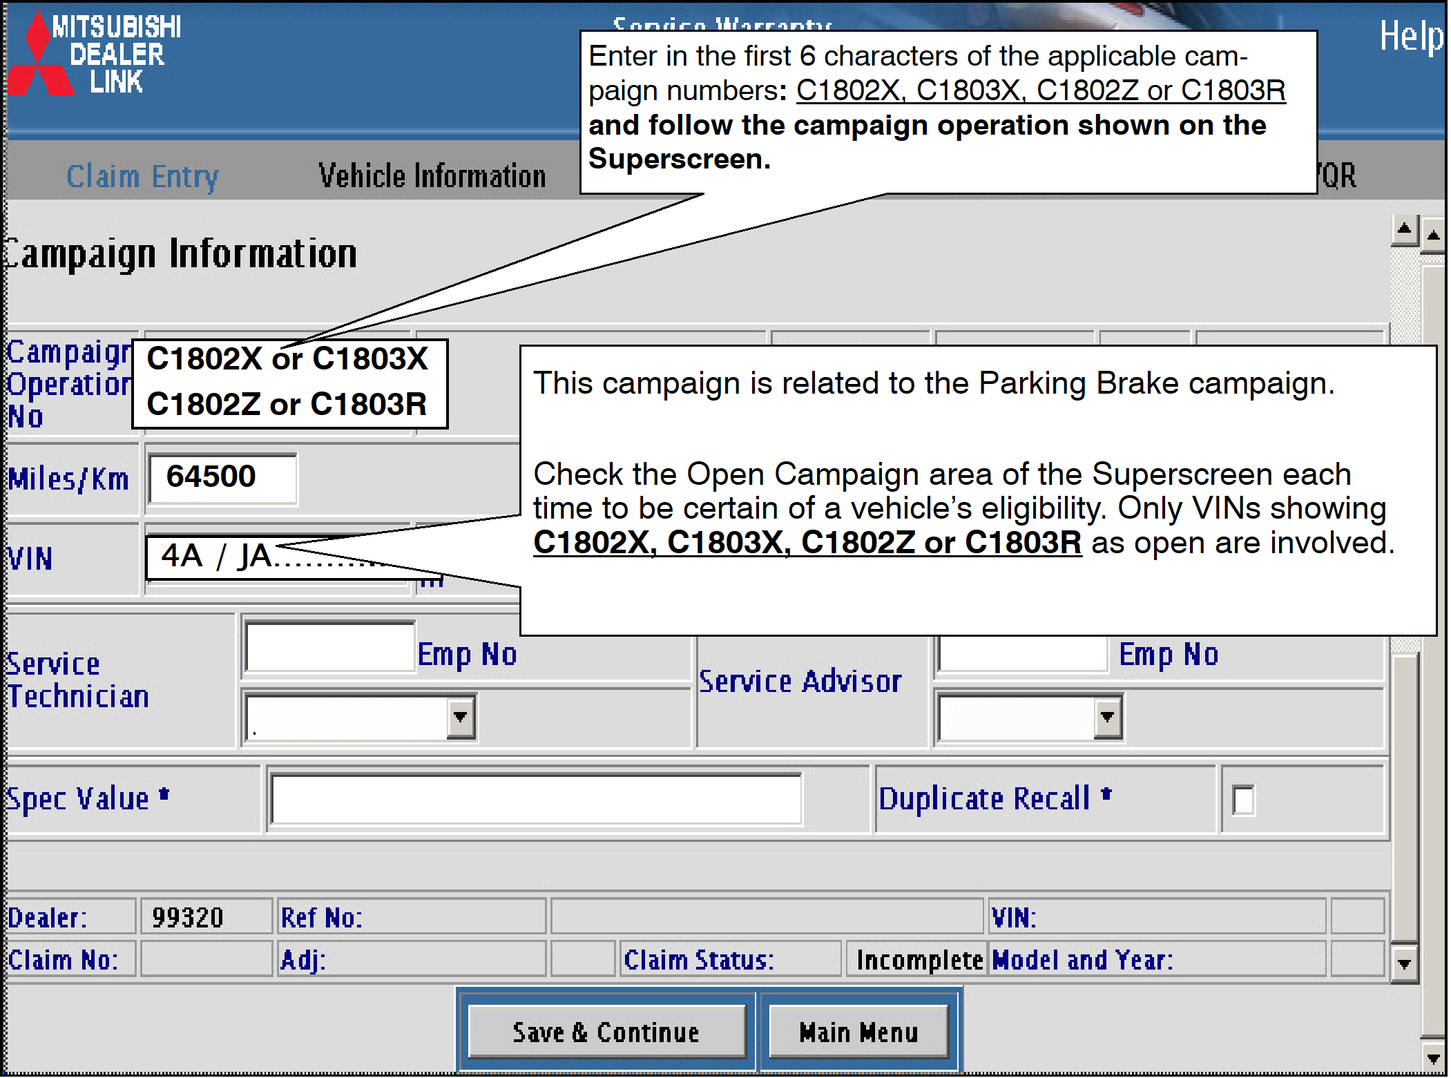1451x1078 pixels.
Task: Click the Service Technician Emp No field
Action: click(x=329, y=647)
